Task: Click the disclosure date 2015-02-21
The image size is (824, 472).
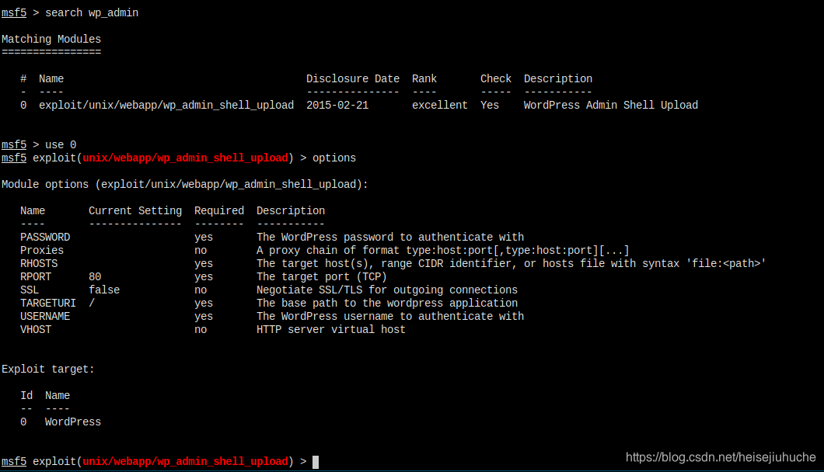Action: 337,106
